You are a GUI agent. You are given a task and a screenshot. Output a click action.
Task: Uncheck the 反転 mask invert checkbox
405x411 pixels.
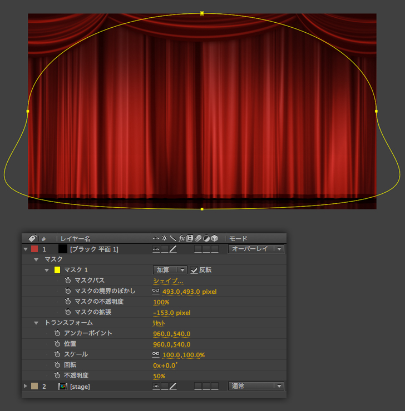coord(194,270)
